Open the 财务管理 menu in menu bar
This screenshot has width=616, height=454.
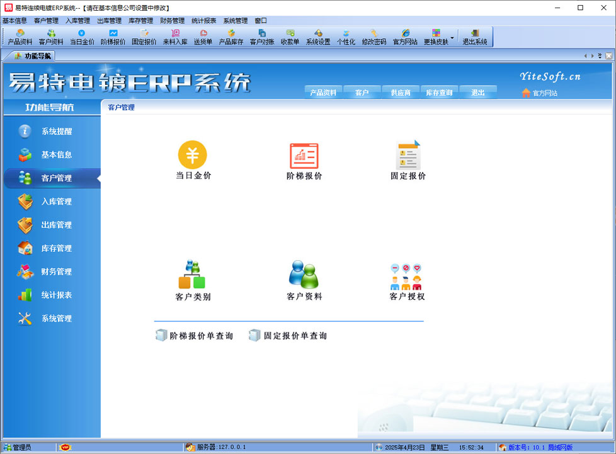172,21
